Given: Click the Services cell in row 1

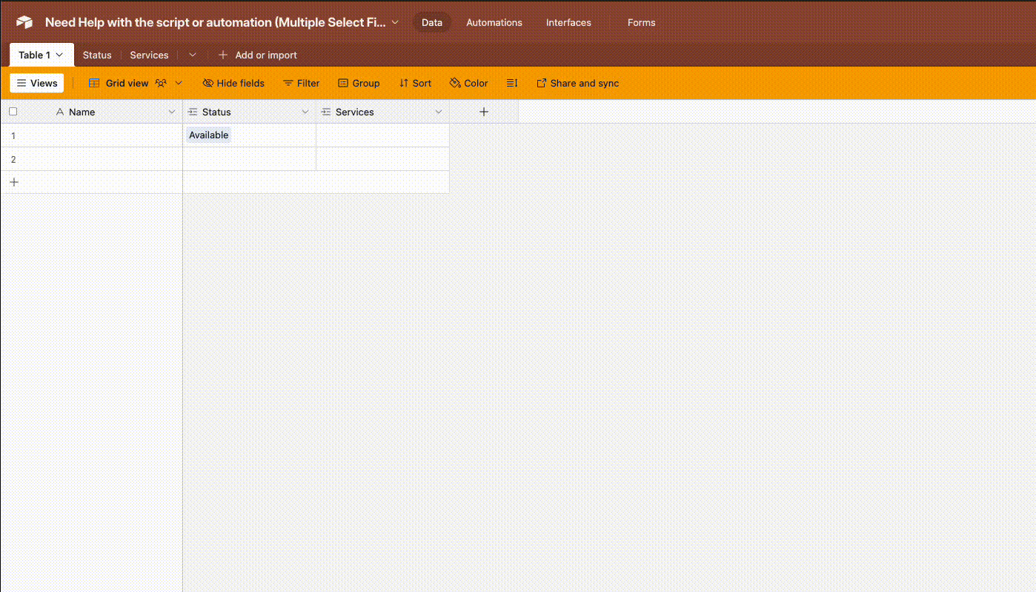Looking at the screenshot, I should coord(383,135).
